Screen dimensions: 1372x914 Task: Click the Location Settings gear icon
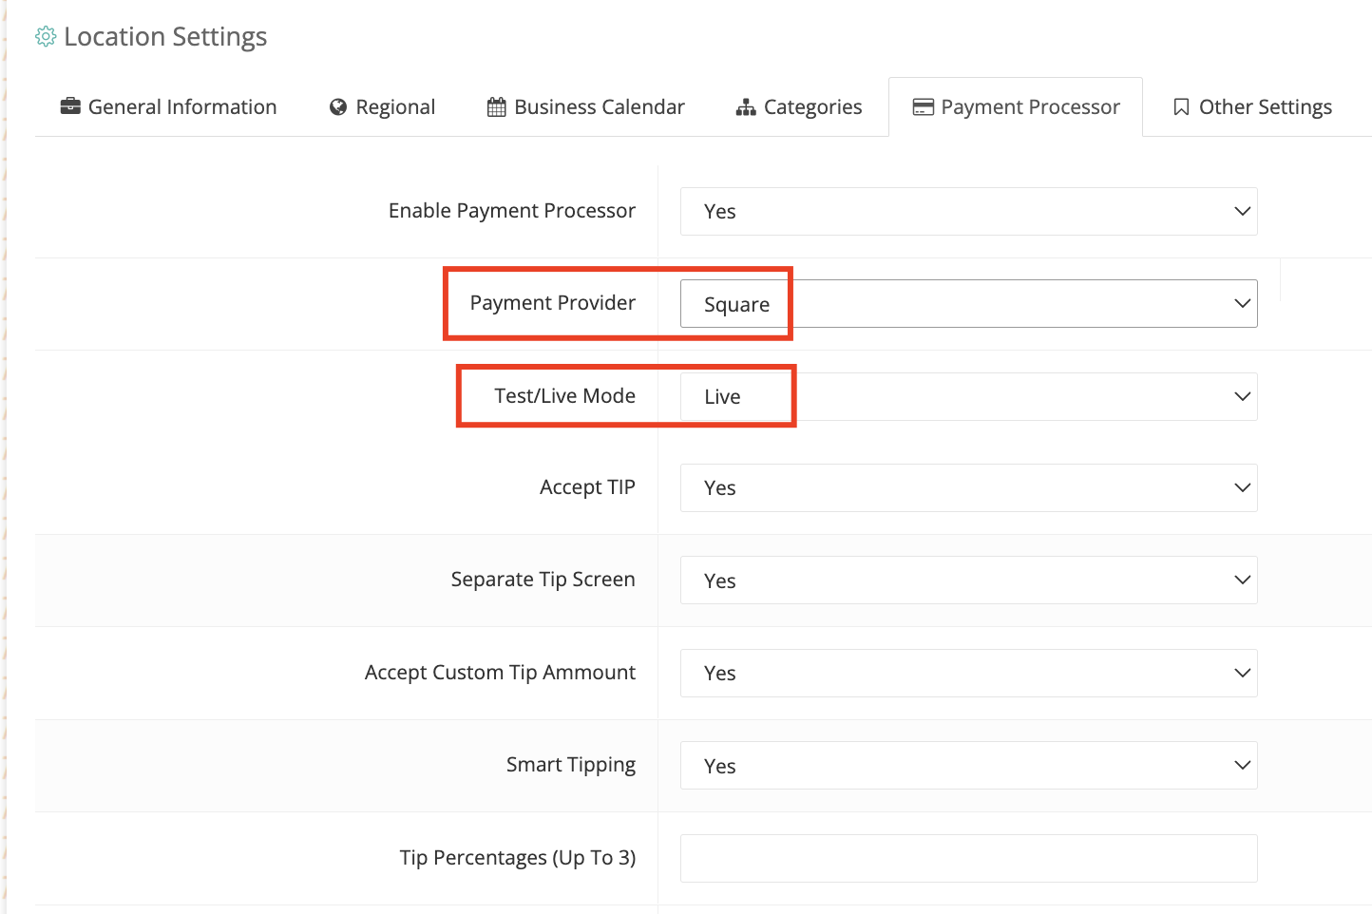[46, 37]
